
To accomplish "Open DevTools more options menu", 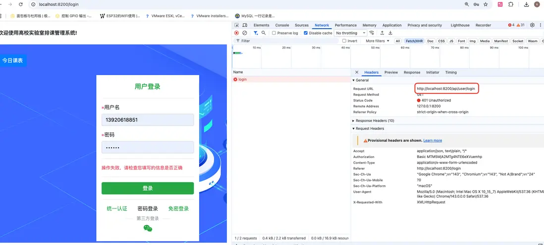I will point(541,25).
